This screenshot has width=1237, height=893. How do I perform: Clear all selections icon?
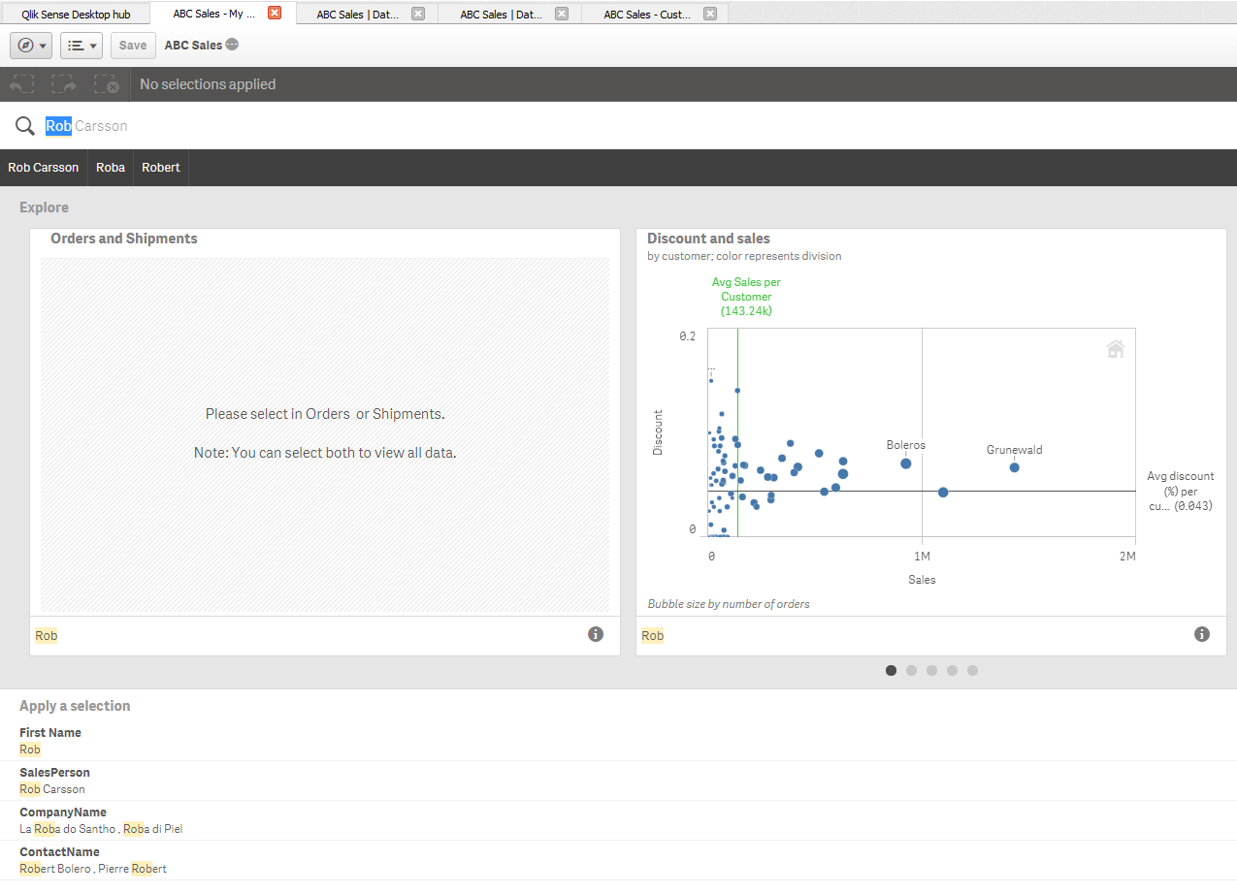tap(106, 84)
